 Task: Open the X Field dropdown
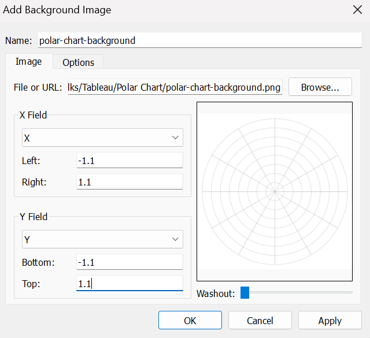(x=102, y=138)
